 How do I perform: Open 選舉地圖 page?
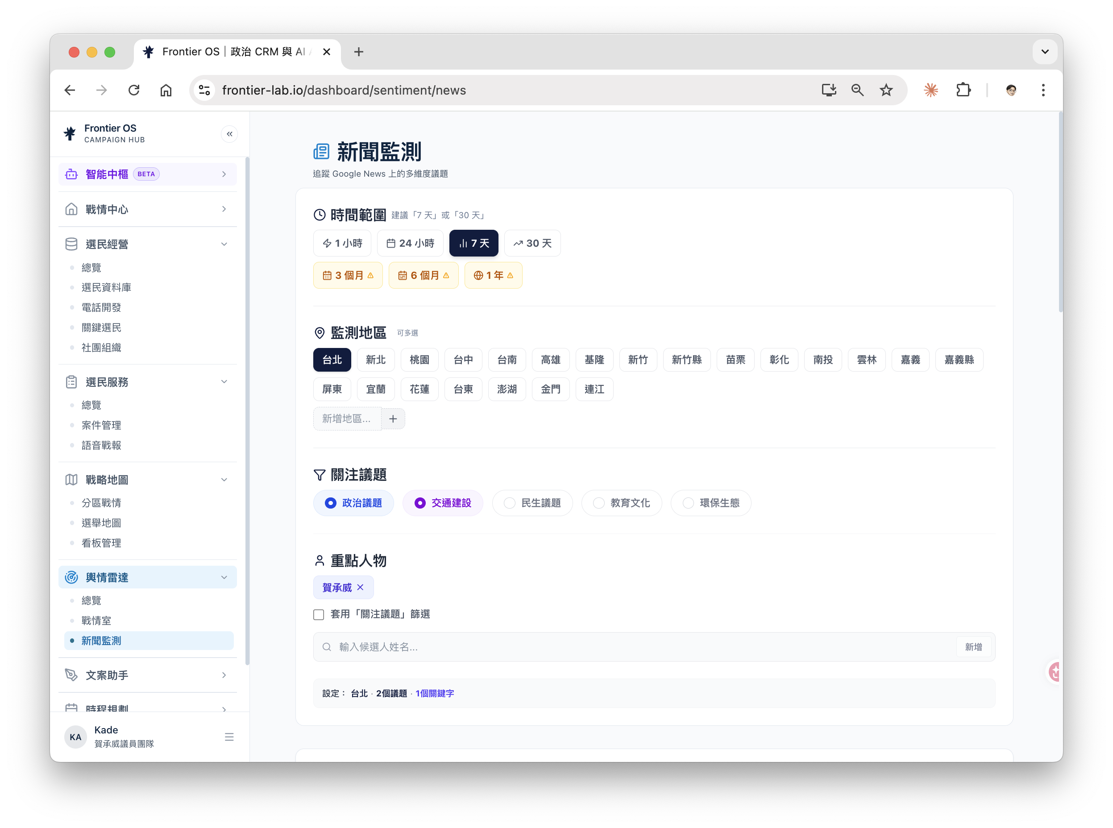(x=101, y=523)
